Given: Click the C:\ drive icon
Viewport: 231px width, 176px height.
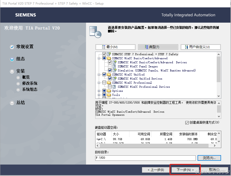Looking at the screenshot, I should coord(98,139).
